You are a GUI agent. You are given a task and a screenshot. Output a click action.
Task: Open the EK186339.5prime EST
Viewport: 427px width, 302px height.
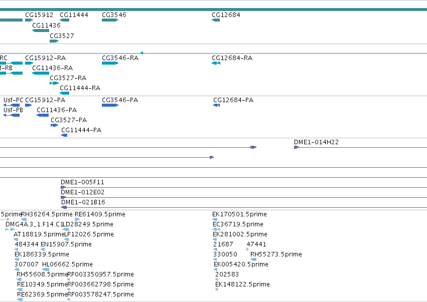(17, 259)
